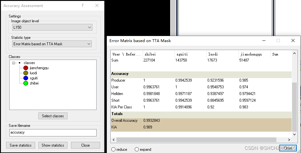Click the sguiti KIA Per Class value 0.9914896
This screenshot has height=153, width=301.
(x=184, y=107)
